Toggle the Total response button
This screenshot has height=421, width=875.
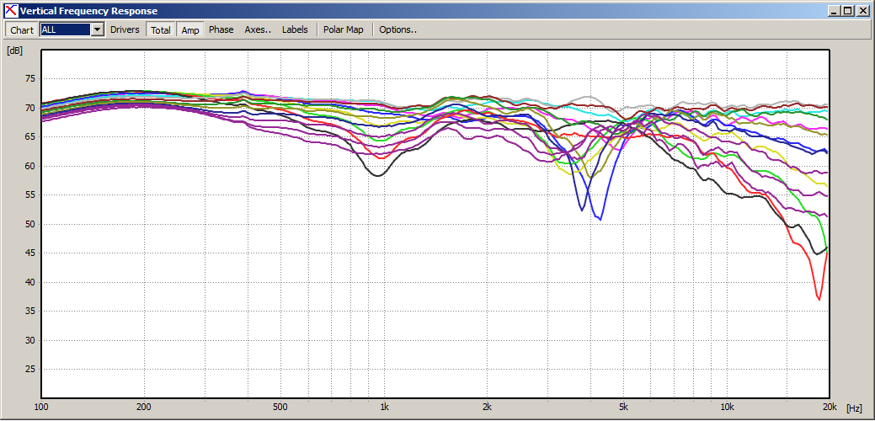coord(161,29)
